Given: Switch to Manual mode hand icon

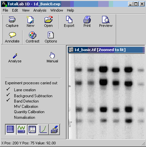Looking at the screenshot, I should [x=52, y=55].
